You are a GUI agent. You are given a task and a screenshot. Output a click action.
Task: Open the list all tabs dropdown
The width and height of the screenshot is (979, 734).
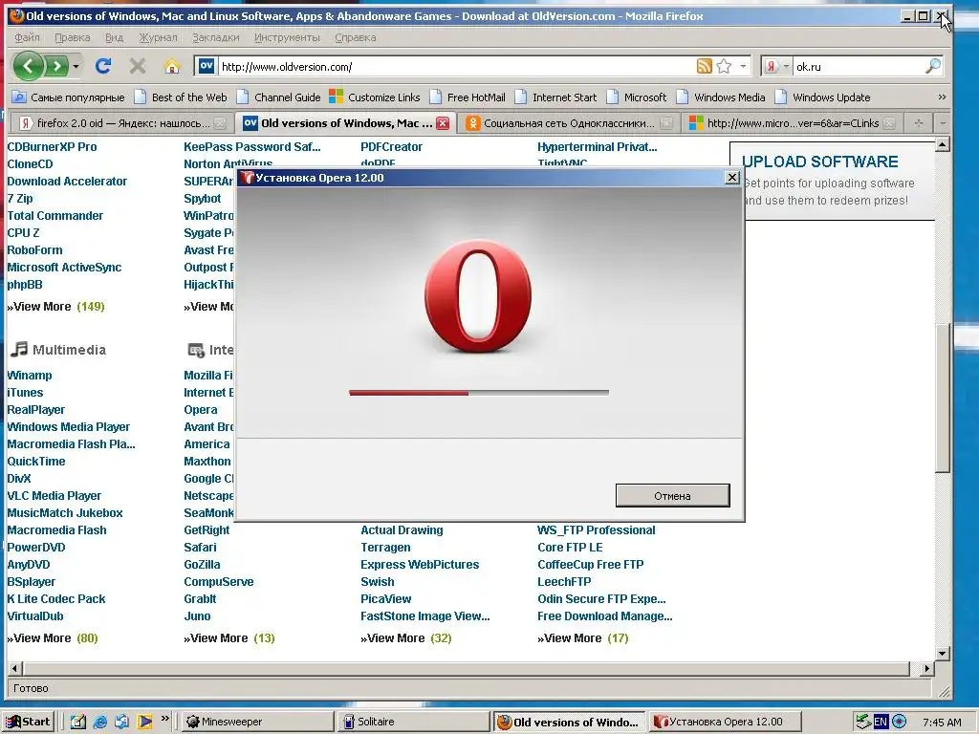click(x=943, y=123)
